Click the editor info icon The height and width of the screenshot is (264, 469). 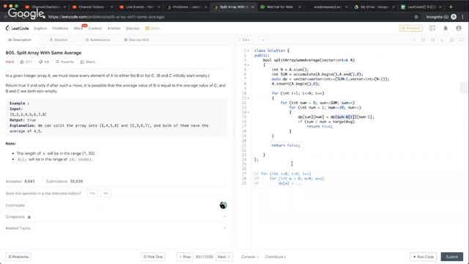[413, 40]
